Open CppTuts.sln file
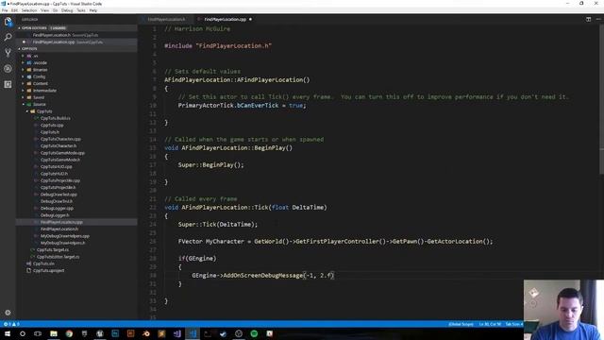The width and height of the screenshot is (604, 340). point(43,264)
